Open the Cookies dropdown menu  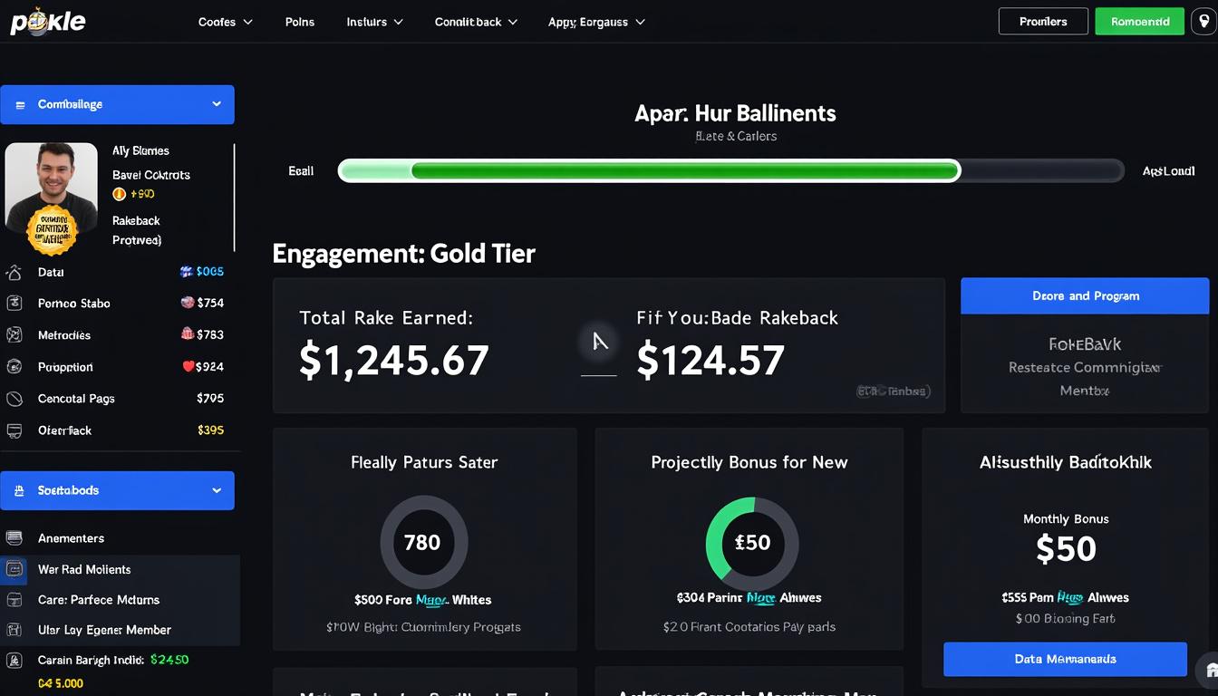coord(225,21)
